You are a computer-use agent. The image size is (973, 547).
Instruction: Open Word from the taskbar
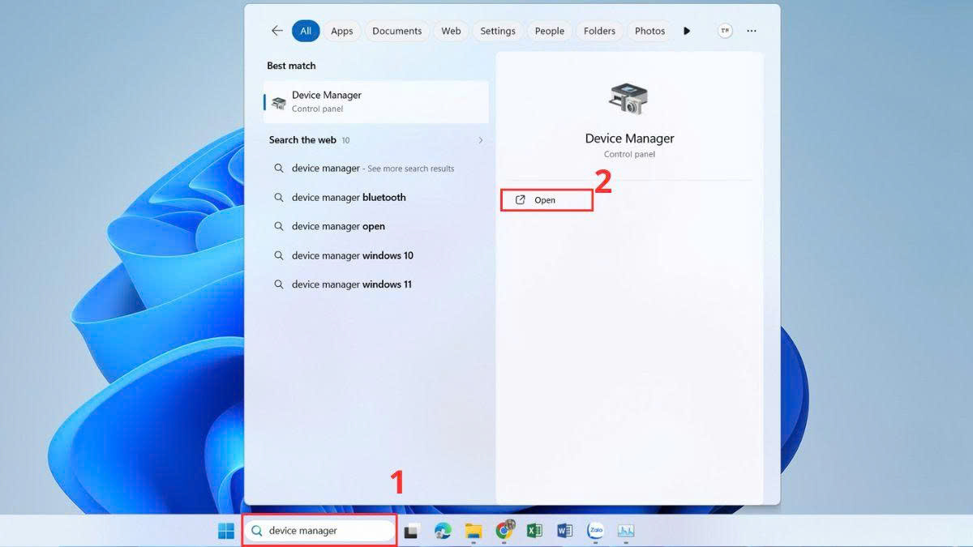[565, 532]
